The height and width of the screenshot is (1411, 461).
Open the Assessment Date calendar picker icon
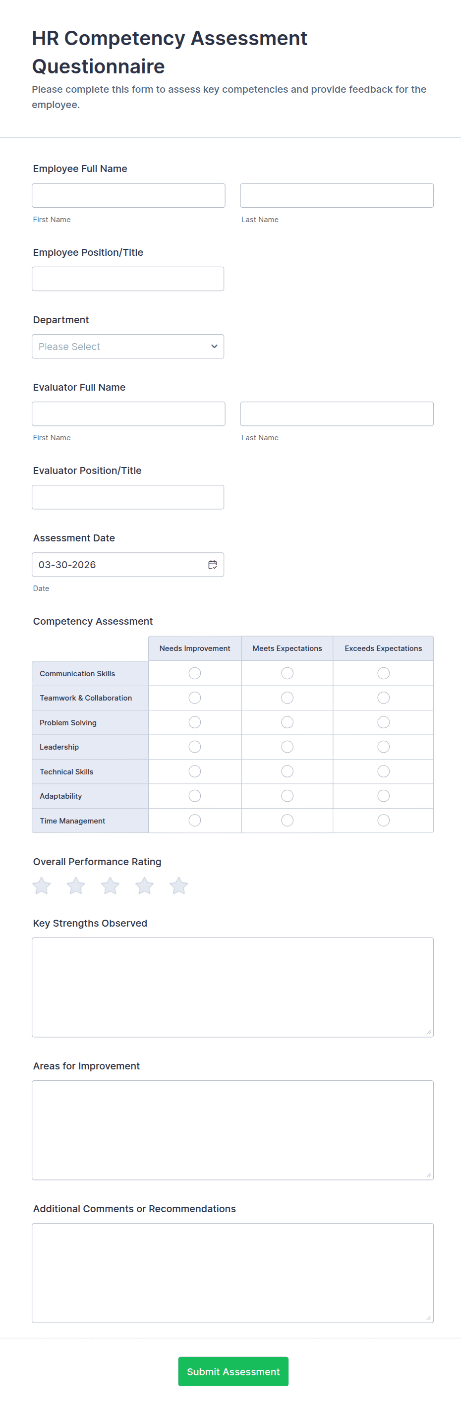pyautogui.click(x=213, y=565)
